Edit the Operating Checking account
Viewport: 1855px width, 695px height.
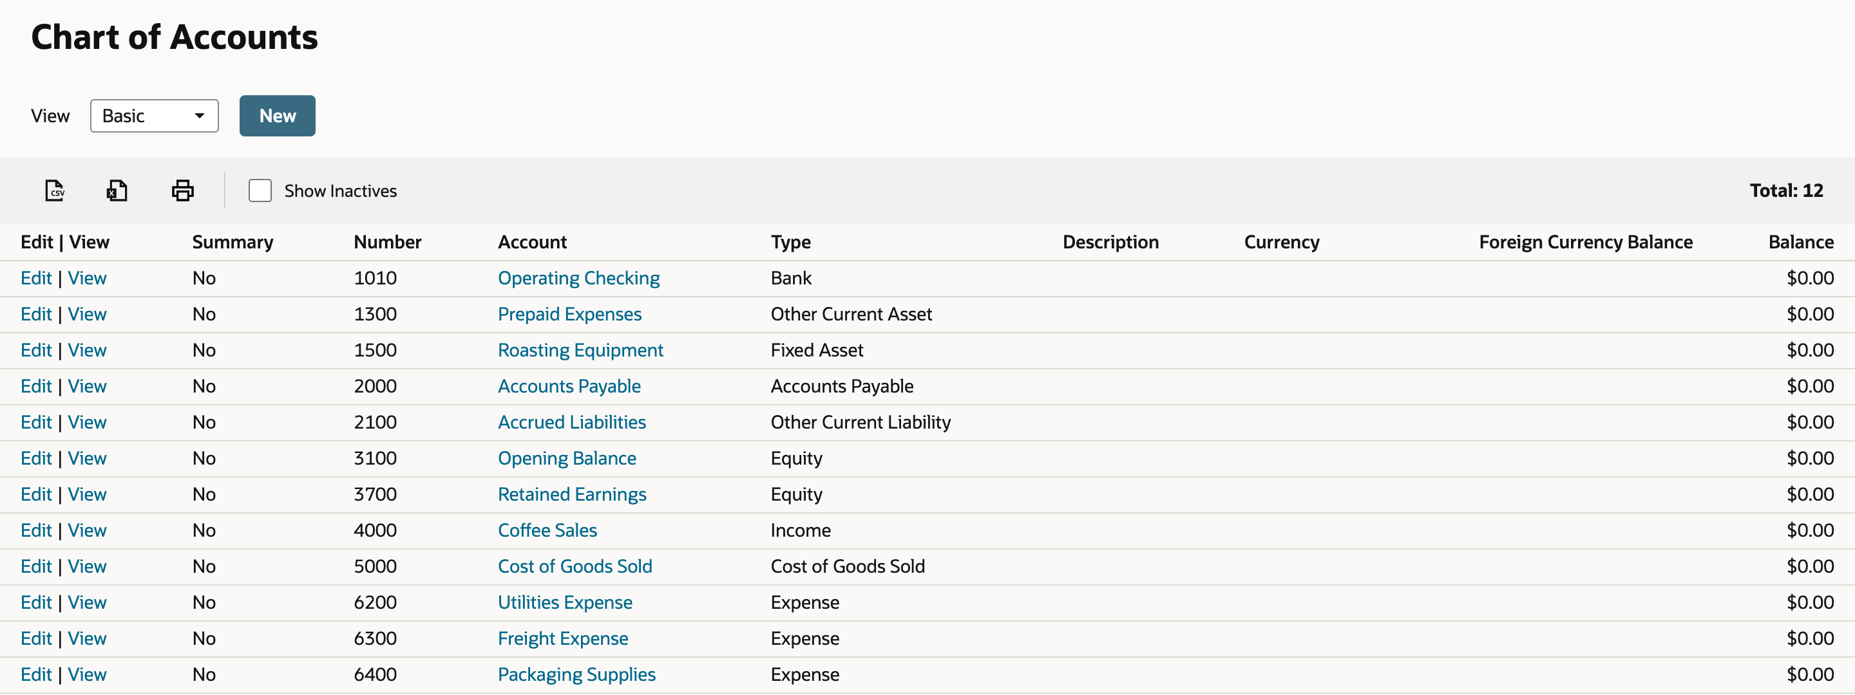click(x=36, y=279)
